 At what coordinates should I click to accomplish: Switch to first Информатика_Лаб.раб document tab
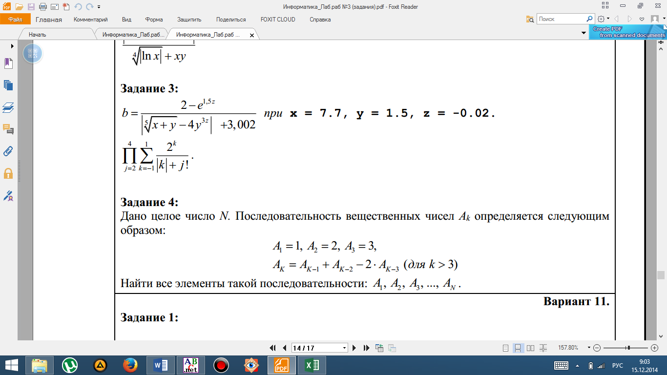pos(132,35)
